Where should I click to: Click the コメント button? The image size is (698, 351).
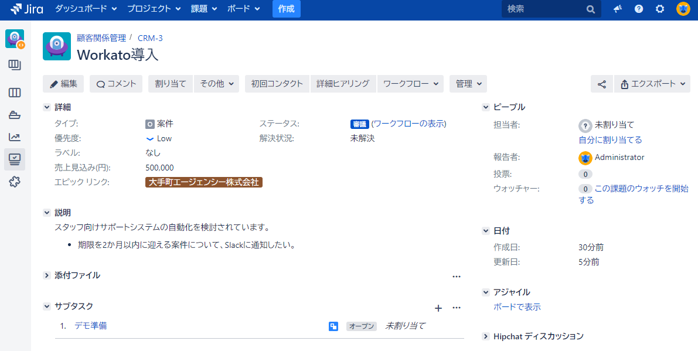point(116,84)
